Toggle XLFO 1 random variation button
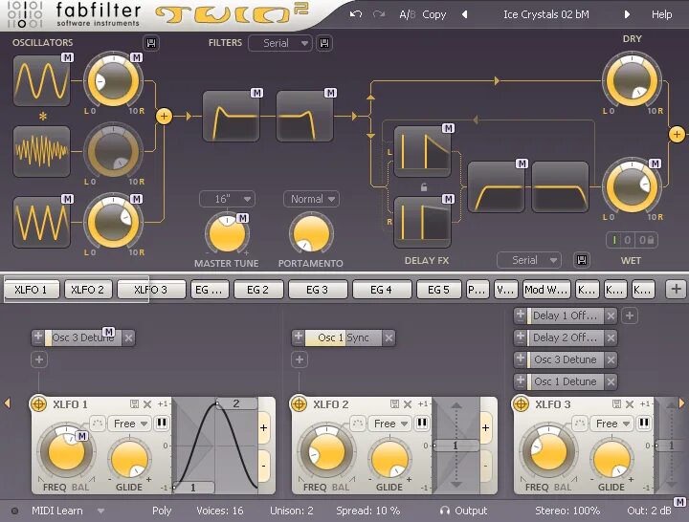689x522 pixels. coord(98,424)
